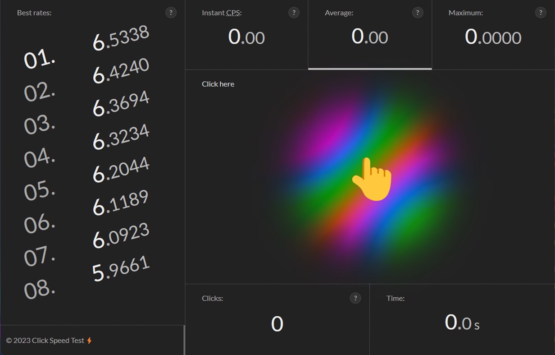Click the 'Clicks:' label
The width and height of the screenshot is (555, 355).
coord(213,298)
